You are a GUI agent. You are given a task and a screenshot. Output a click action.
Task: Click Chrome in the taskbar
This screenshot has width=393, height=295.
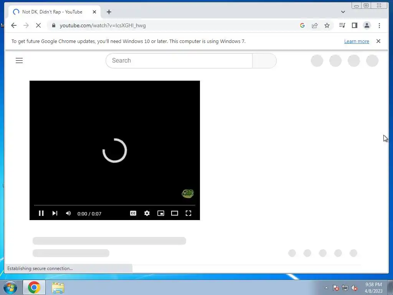coord(34,287)
